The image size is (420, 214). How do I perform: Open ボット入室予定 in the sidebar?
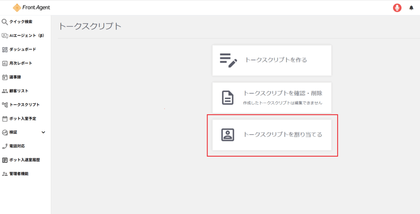pyautogui.click(x=23, y=119)
